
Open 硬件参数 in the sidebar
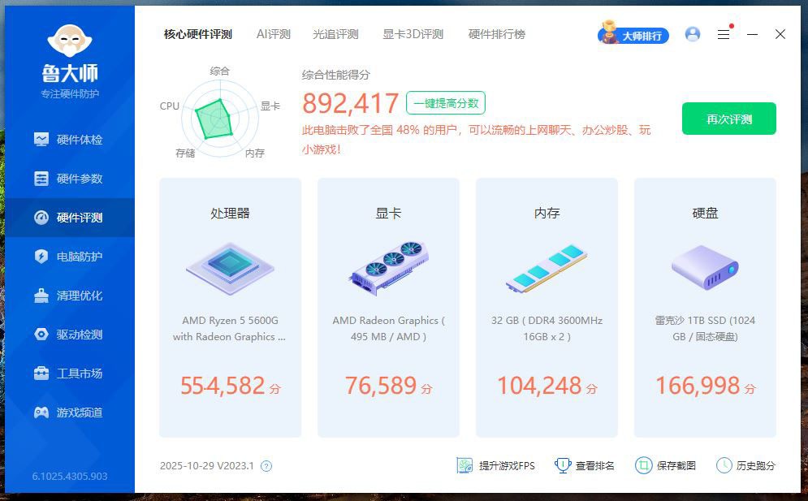[x=70, y=179]
